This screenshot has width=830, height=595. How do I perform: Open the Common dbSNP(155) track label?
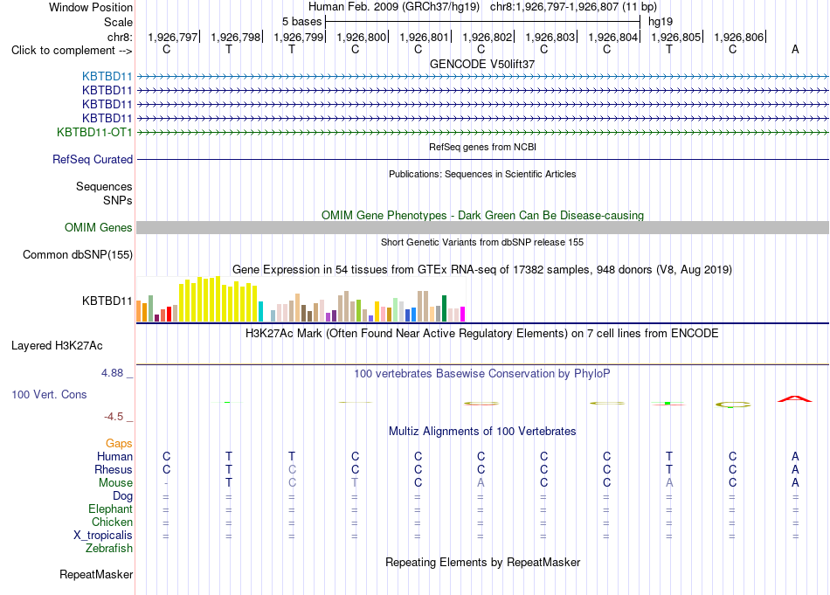click(78, 254)
